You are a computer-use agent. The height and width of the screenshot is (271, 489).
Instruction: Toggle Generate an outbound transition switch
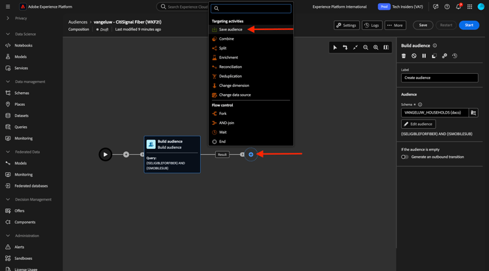405,157
